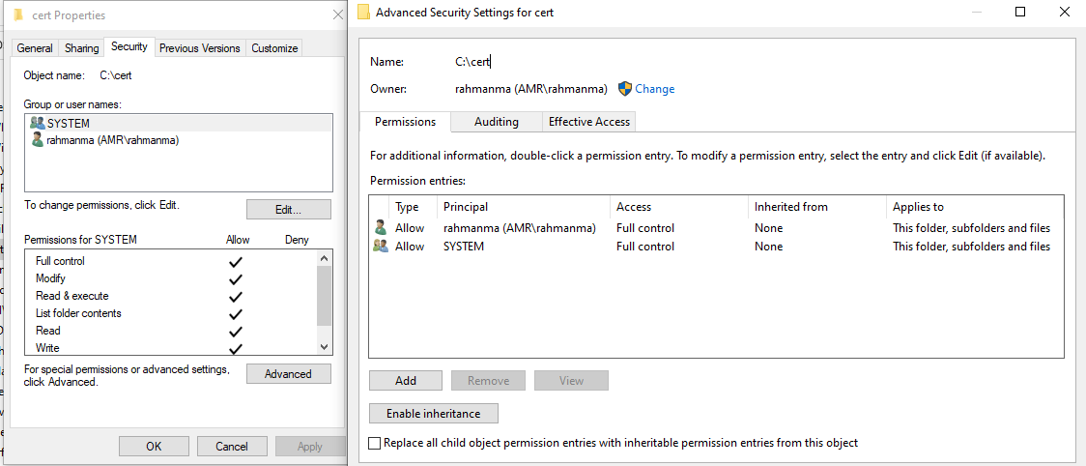
Task: Click Cancel in cert Properties dialog
Action: point(232,447)
